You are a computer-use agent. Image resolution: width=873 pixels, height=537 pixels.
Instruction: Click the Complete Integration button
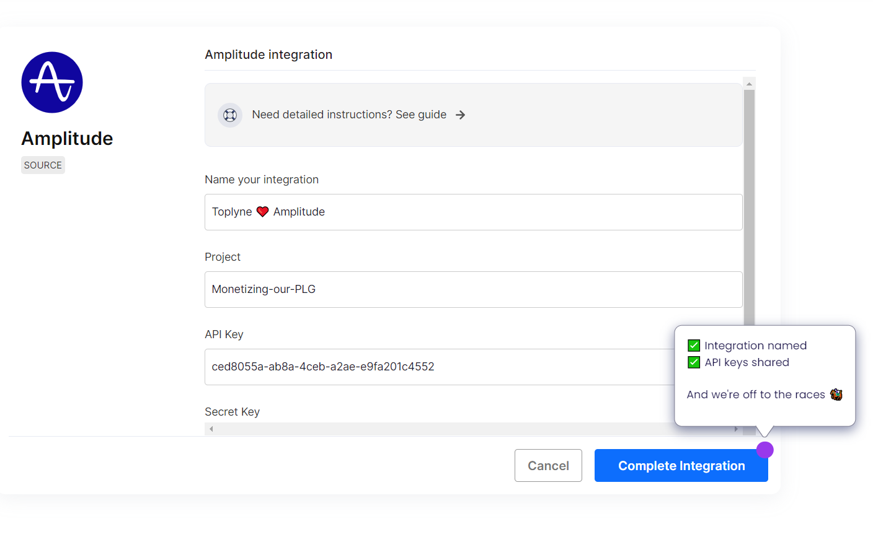point(681,466)
